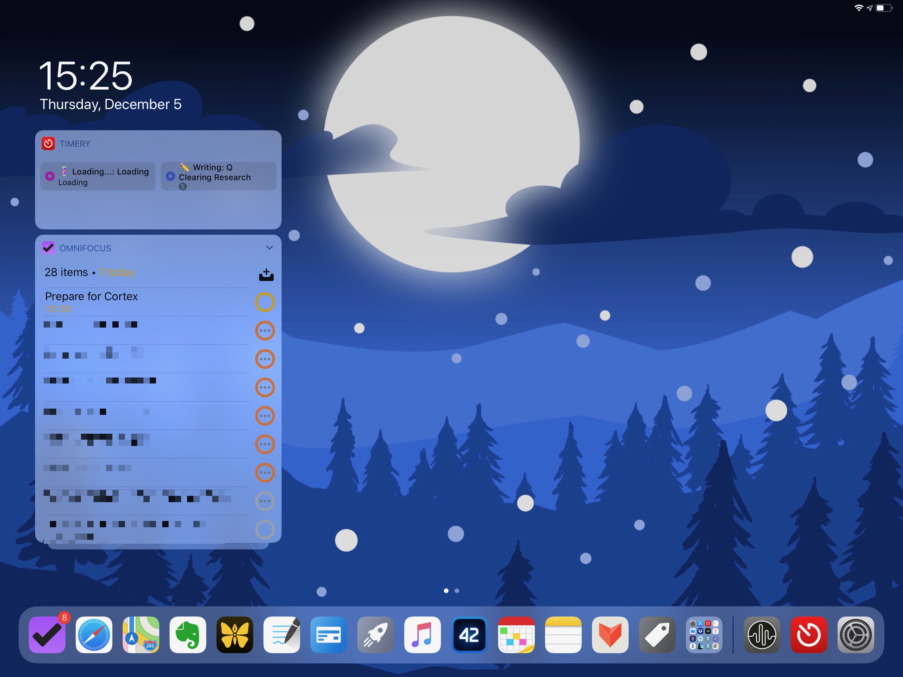Check off last gray task circle
This screenshot has height=677, width=903.
pos(265,529)
